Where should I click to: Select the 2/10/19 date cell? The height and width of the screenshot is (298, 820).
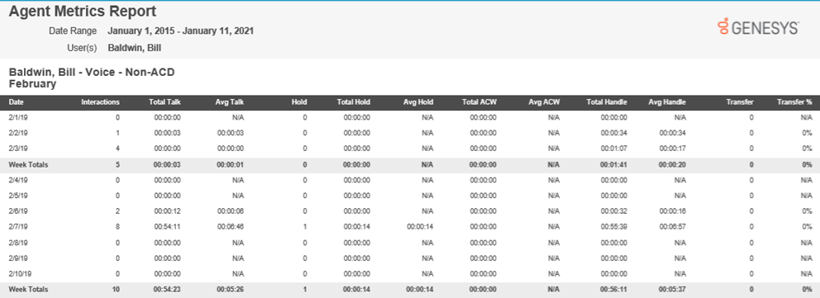tap(19, 273)
